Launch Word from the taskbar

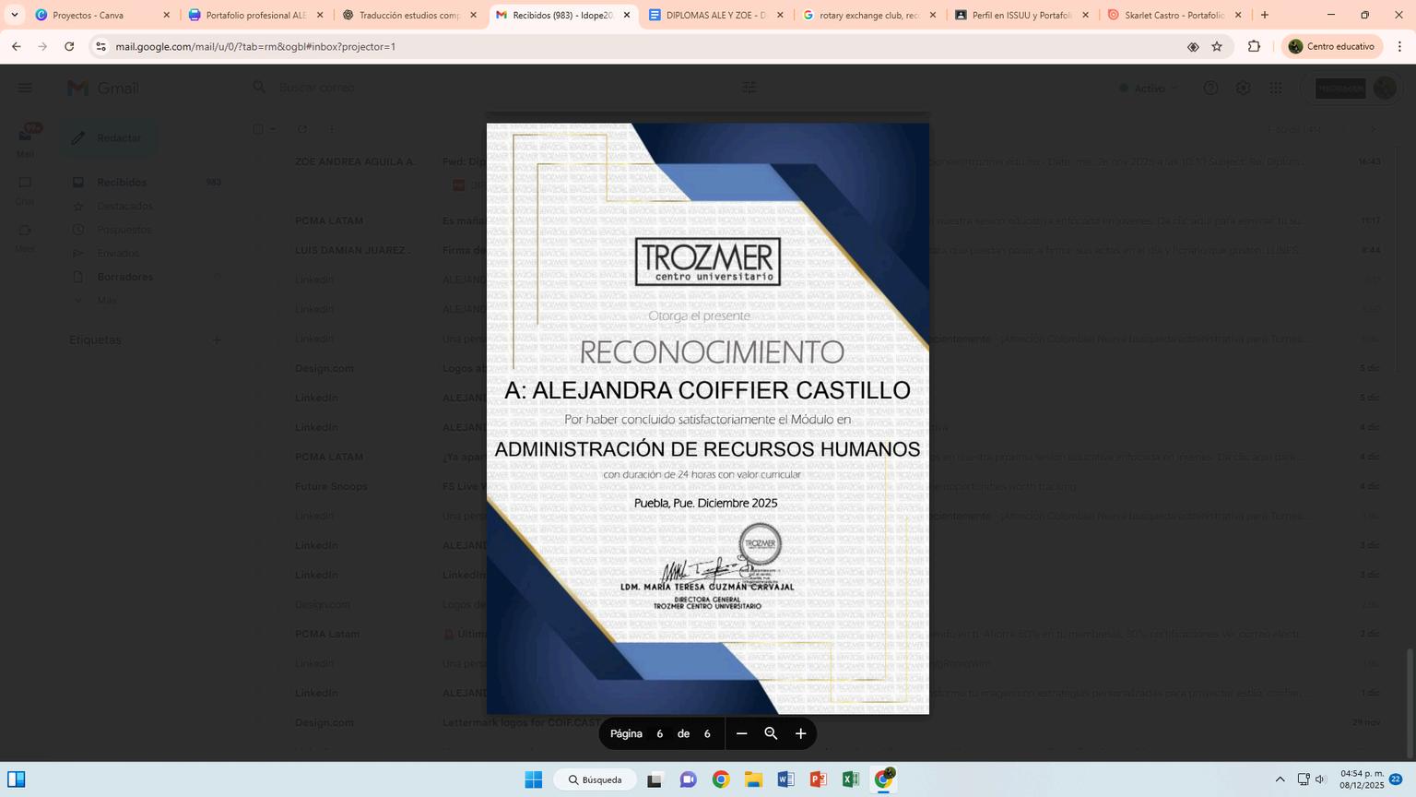click(x=785, y=779)
